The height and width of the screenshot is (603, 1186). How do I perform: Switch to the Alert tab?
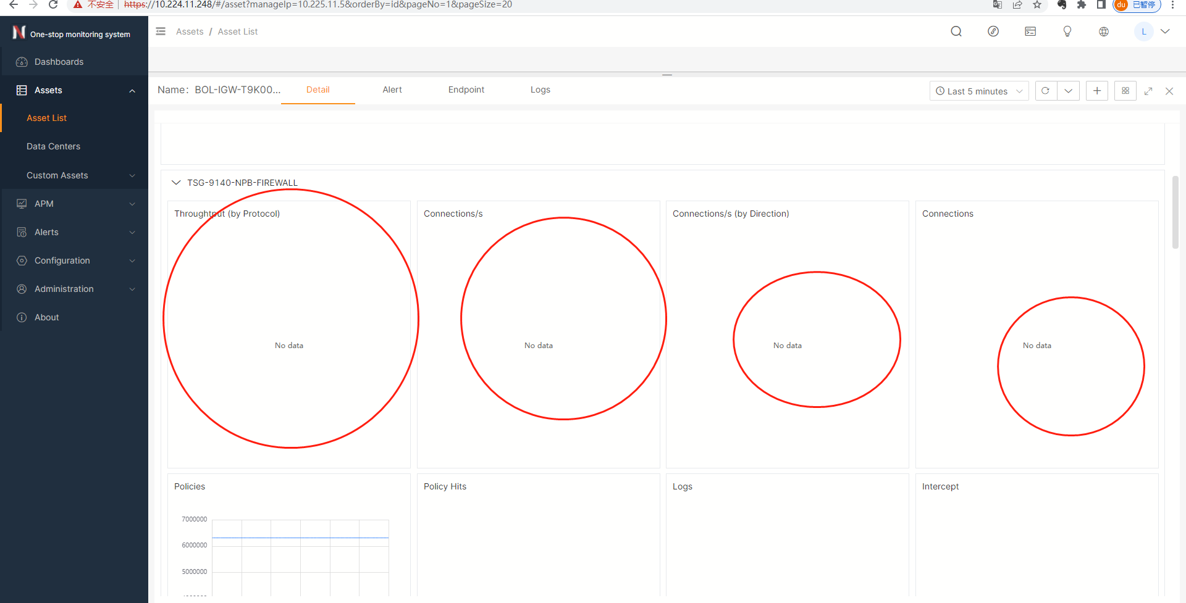pyautogui.click(x=392, y=89)
